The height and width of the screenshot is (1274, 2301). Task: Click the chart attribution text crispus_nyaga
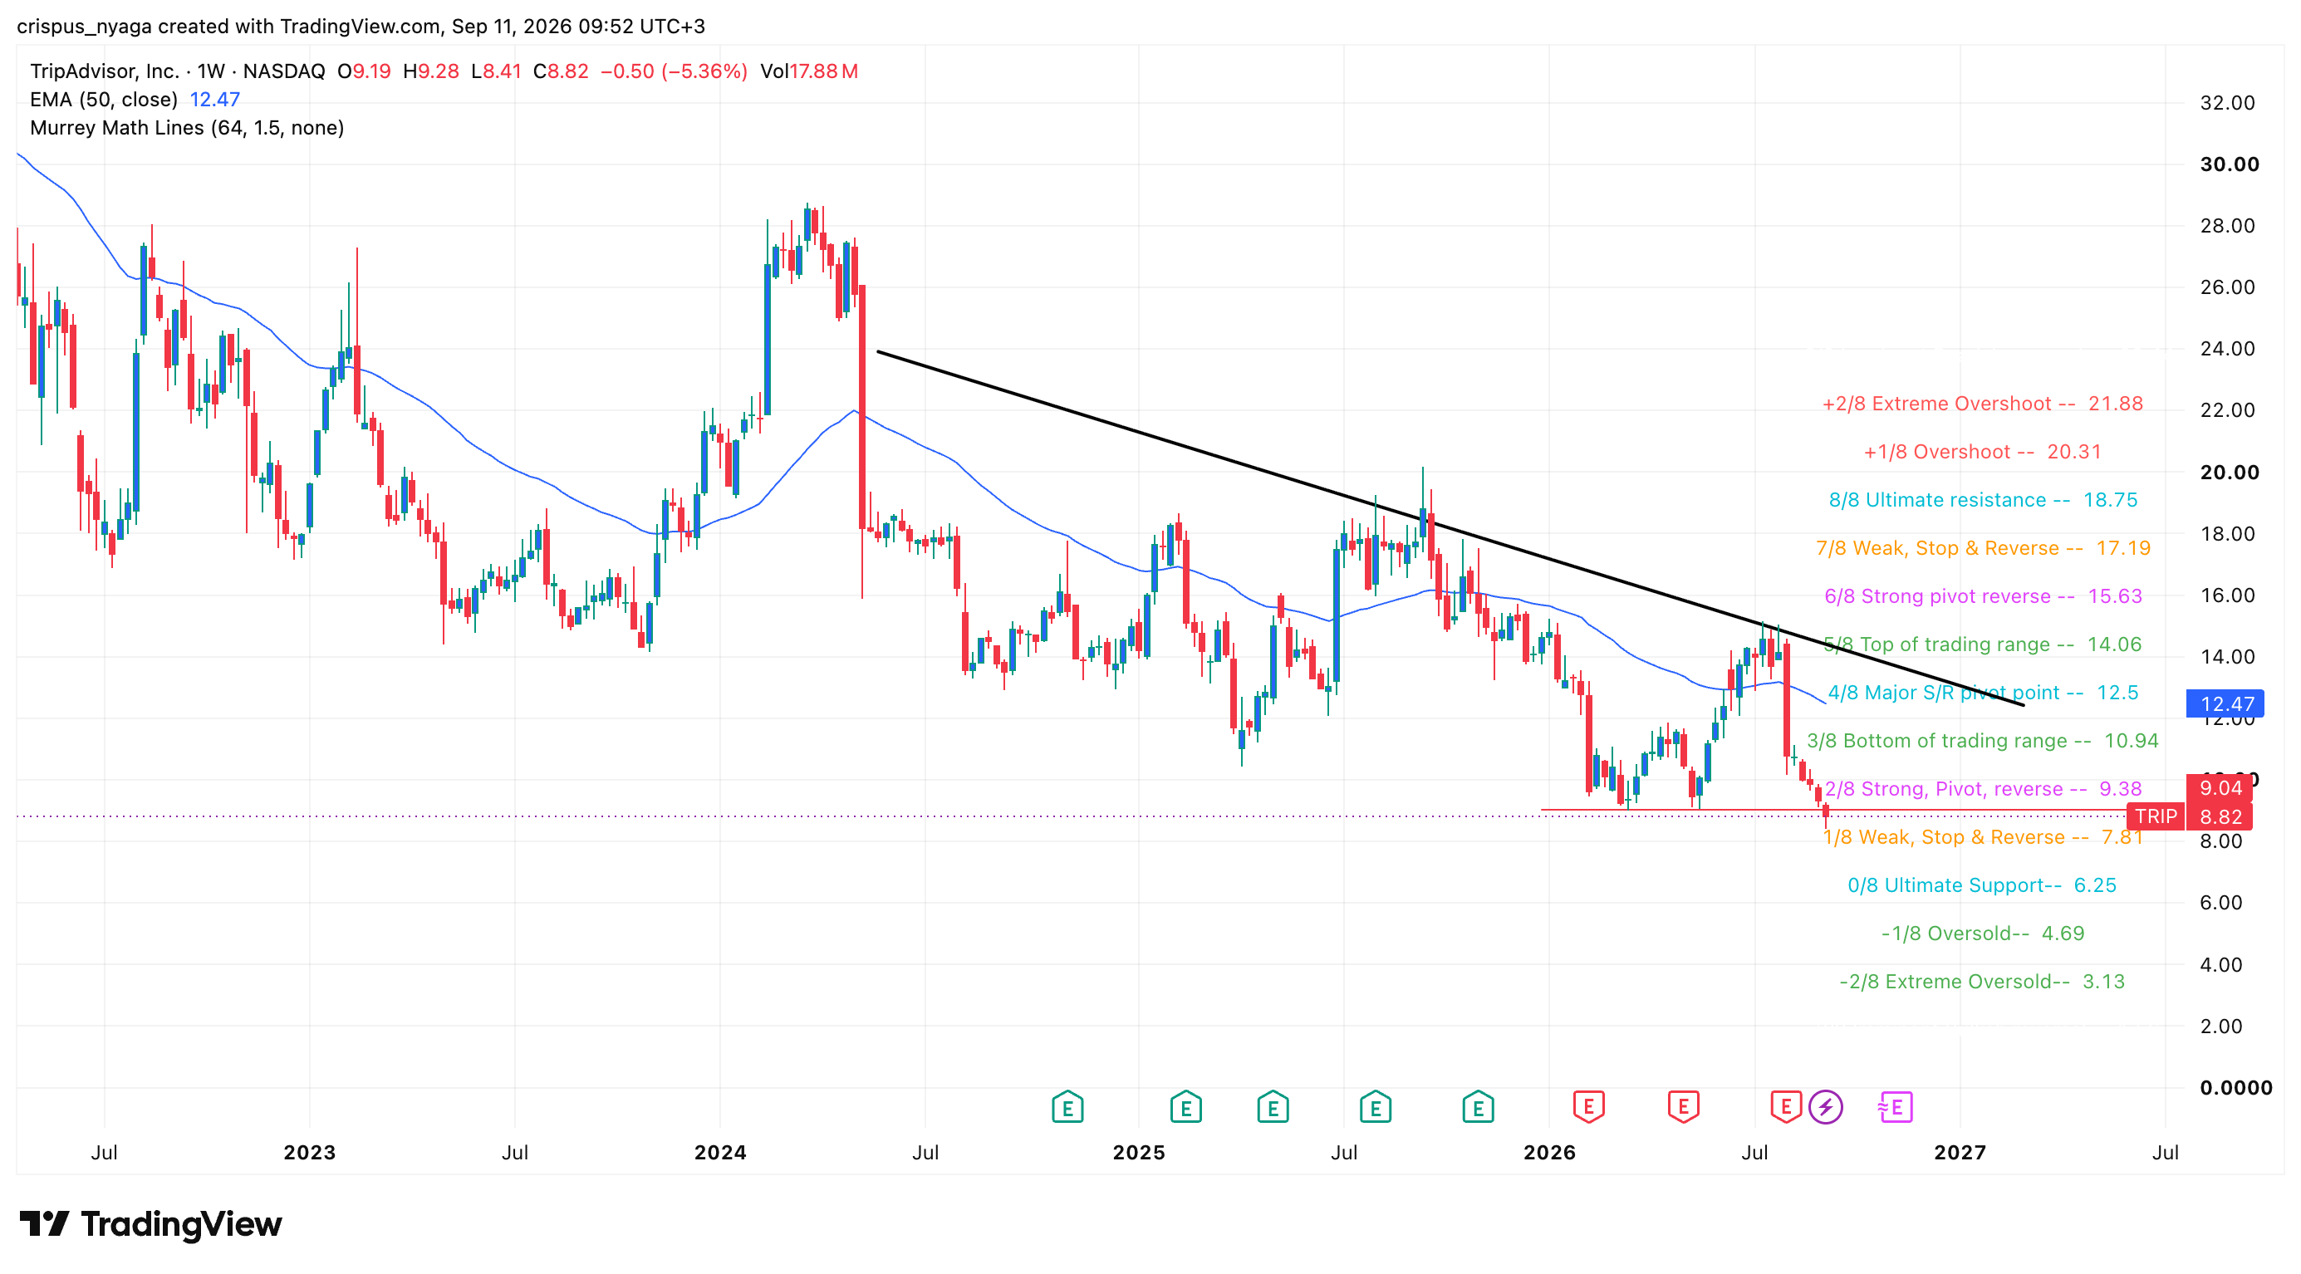[85, 26]
